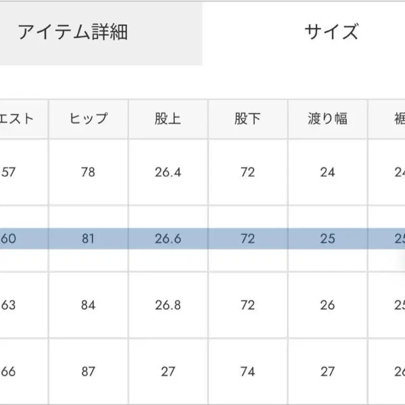Click the 股上 value 27 cell
Viewport: 405px width, 405px height.
pyautogui.click(x=168, y=371)
